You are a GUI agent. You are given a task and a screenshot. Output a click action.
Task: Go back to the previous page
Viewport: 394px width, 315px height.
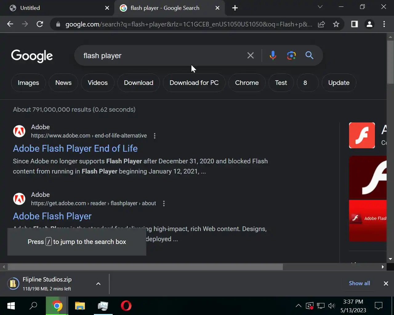click(x=10, y=24)
